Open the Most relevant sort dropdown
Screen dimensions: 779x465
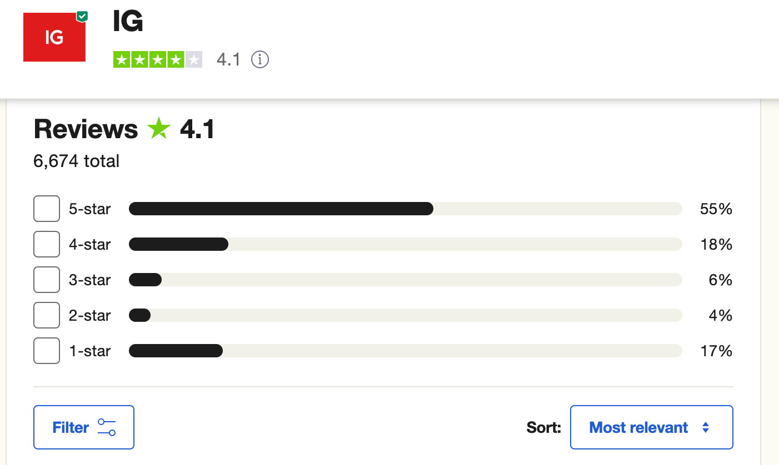(x=651, y=427)
